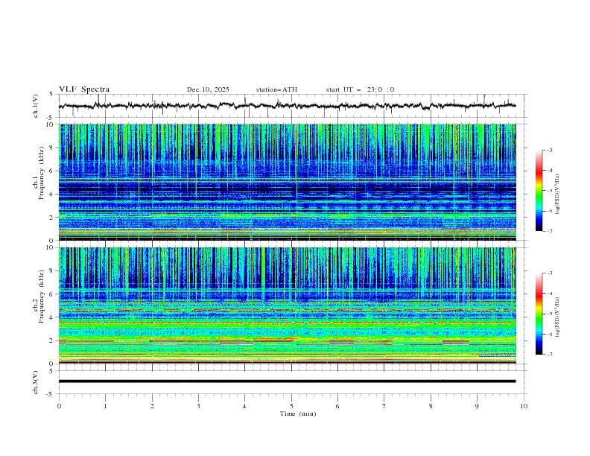Click the 10 minute tick on time axis
The image size is (590, 456).
pyautogui.click(x=524, y=406)
